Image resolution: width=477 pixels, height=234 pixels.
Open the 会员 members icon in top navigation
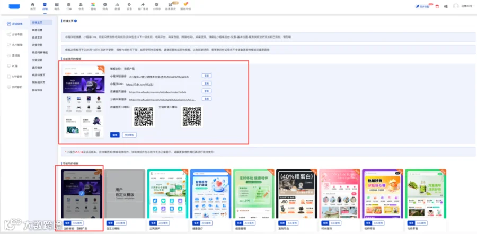pos(81,6)
